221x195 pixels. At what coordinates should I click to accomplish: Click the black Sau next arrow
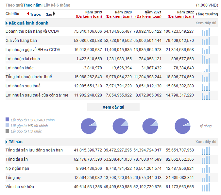pyautogui.click(x=54, y=14)
